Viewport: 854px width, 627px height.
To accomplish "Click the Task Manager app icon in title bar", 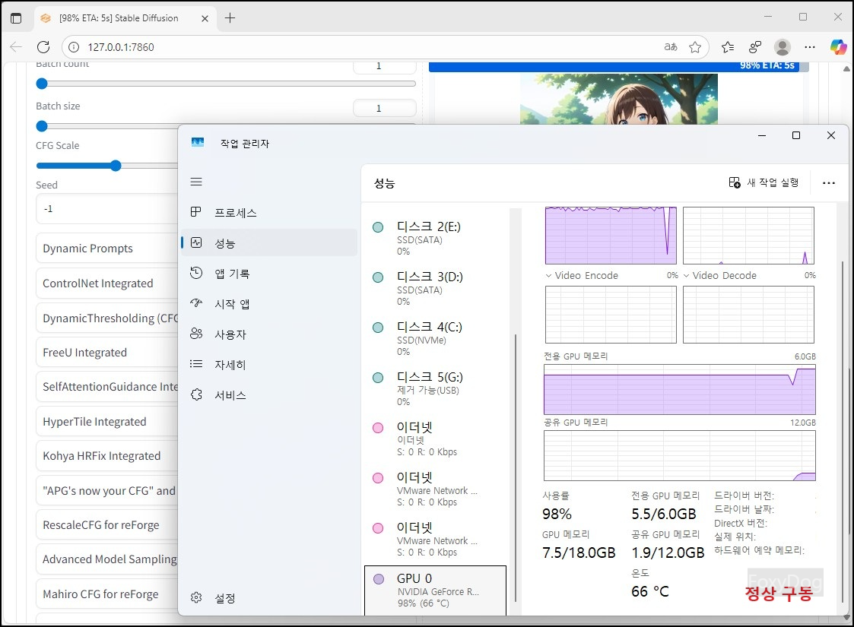I will pyautogui.click(x=198, y=143).
